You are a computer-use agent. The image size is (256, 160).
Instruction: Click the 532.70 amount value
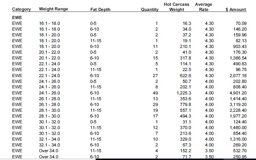(240, 151)
